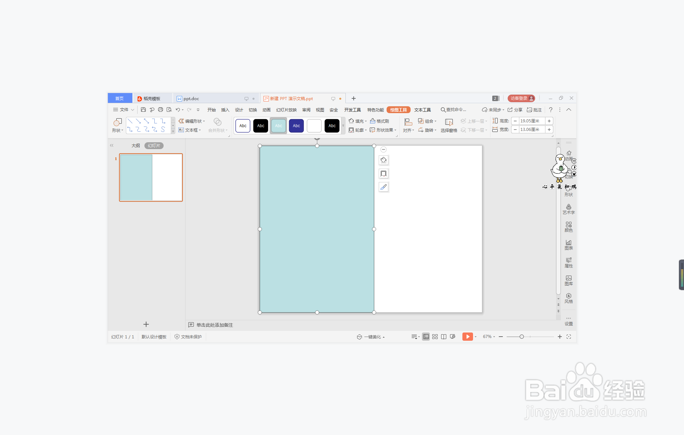Open 图表 chart sidebar panel
Viewport: 684px width, 435px height.
(569, 245)
